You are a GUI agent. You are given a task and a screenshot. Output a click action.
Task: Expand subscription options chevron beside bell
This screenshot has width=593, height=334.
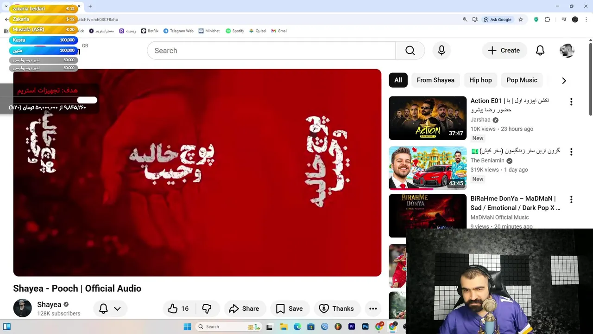tap(117, 308)
